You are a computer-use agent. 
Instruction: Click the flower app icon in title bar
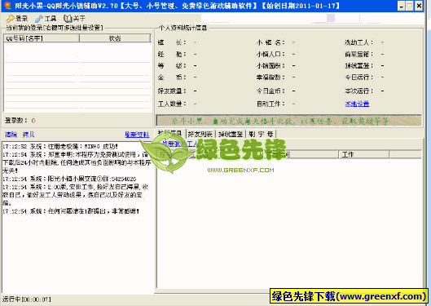[x=7, y=6]
